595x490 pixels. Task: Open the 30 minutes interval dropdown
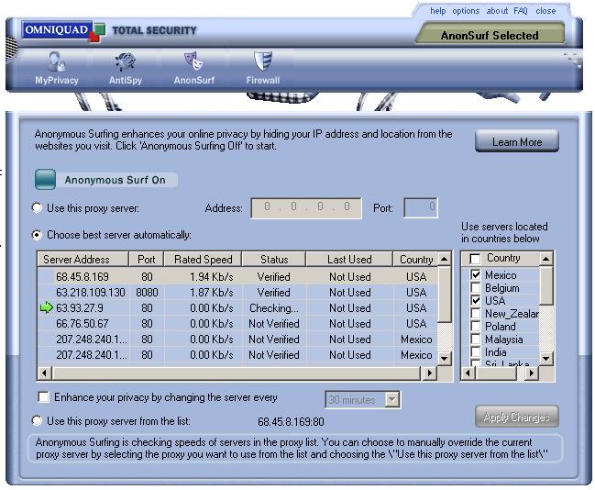[392, 399]
